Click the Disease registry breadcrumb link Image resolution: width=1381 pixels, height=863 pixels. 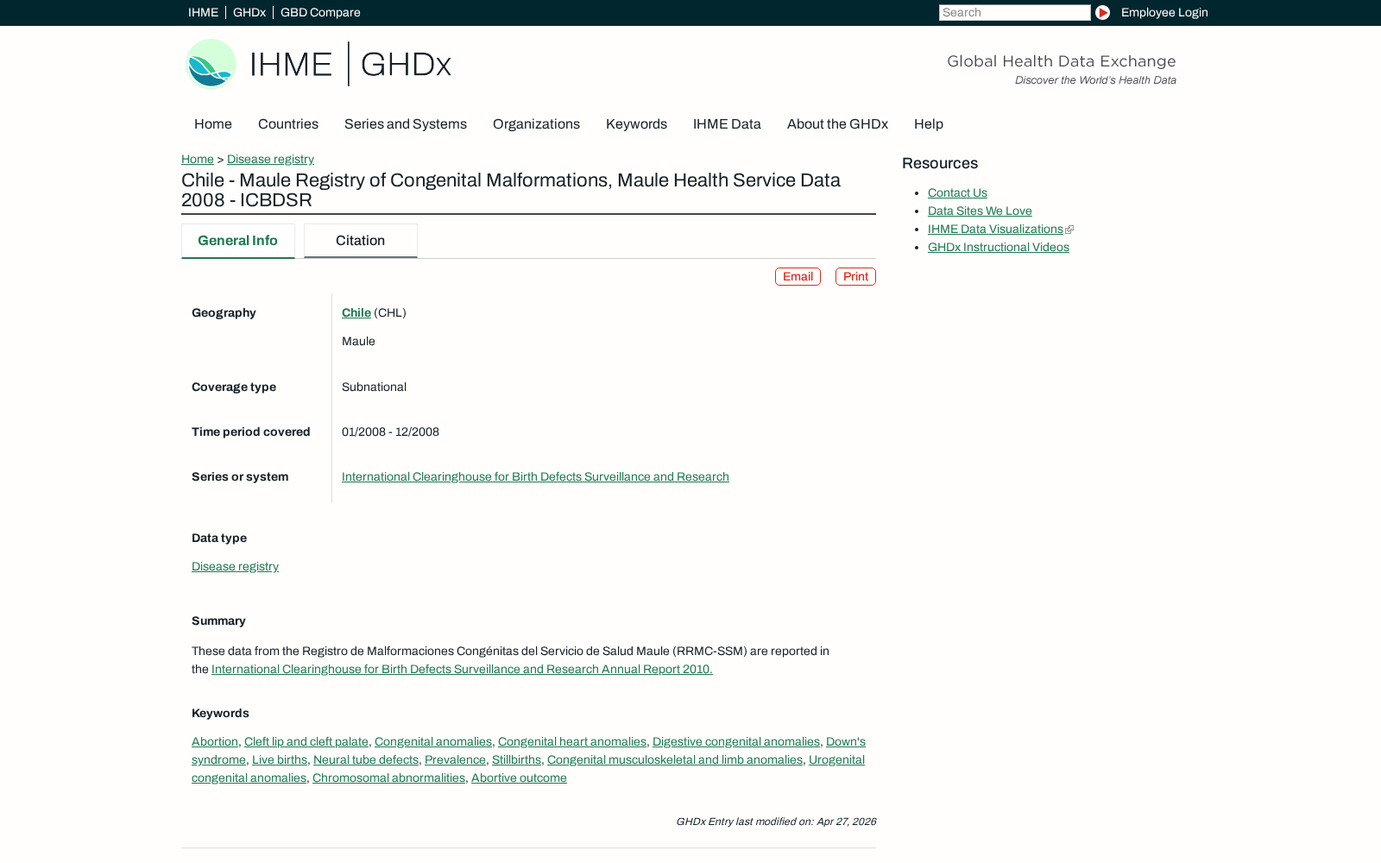click(270, 159)
